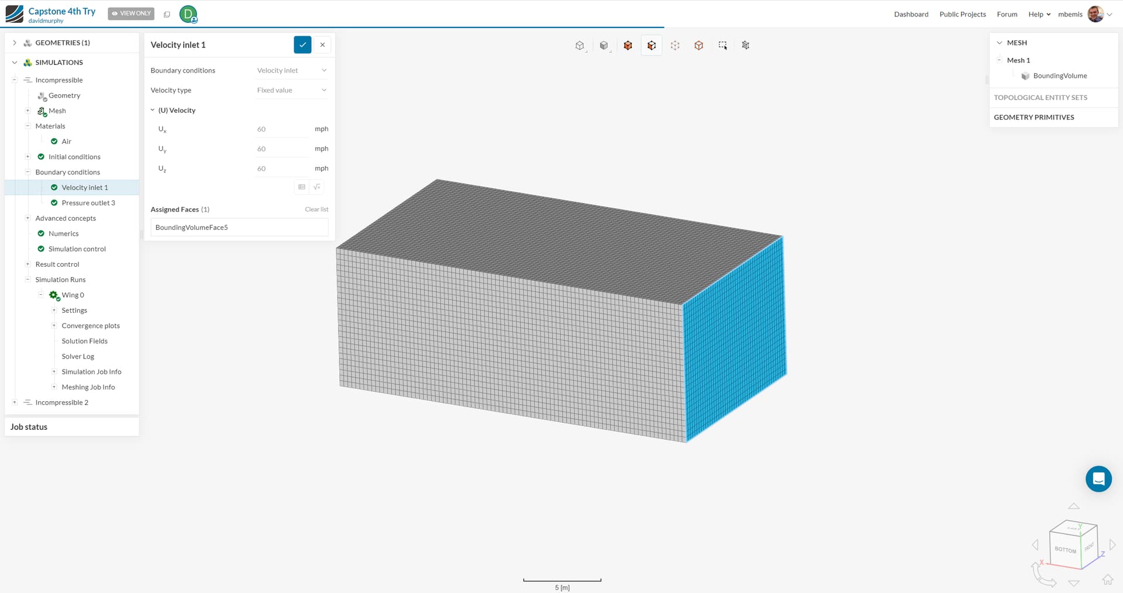Activate the face selection mode icon
This screenshot has width=1123, height=593.
[x=651, y=45]
